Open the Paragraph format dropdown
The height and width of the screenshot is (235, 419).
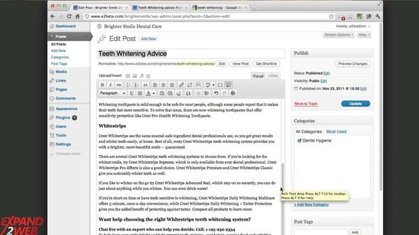click(112, 93)
